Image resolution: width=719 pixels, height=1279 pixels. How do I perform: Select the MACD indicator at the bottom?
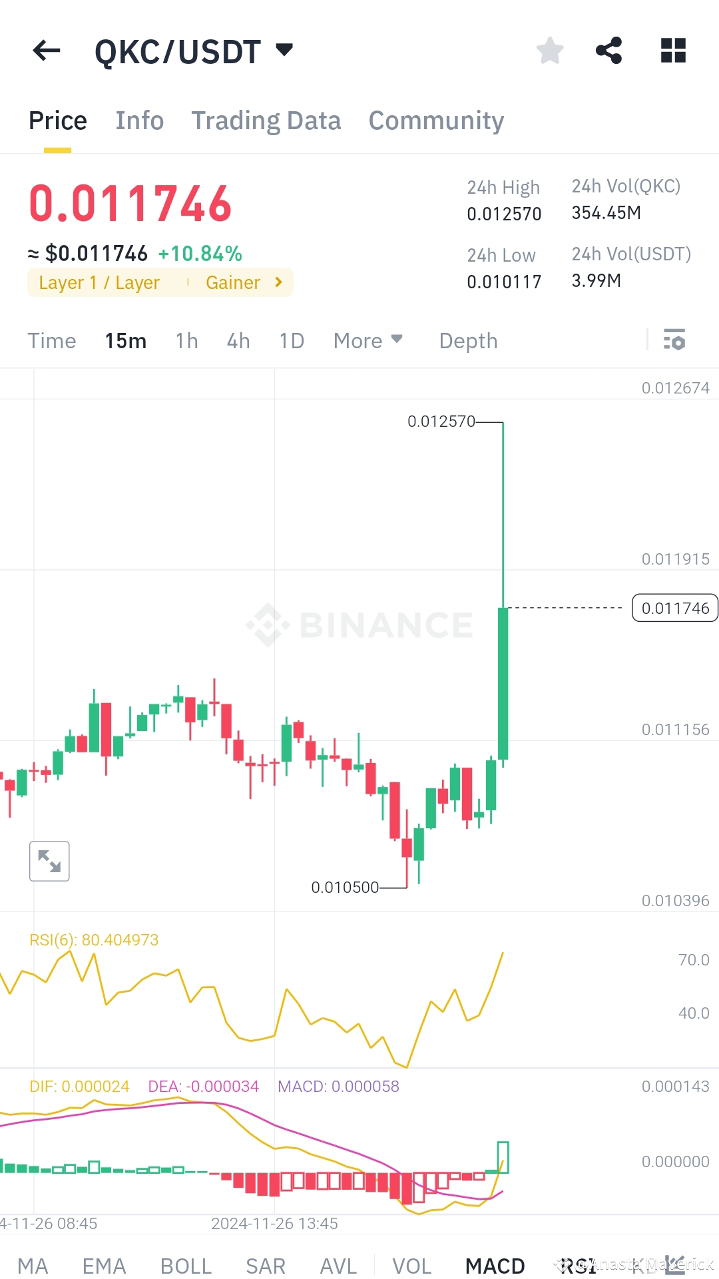point(495,1264)
